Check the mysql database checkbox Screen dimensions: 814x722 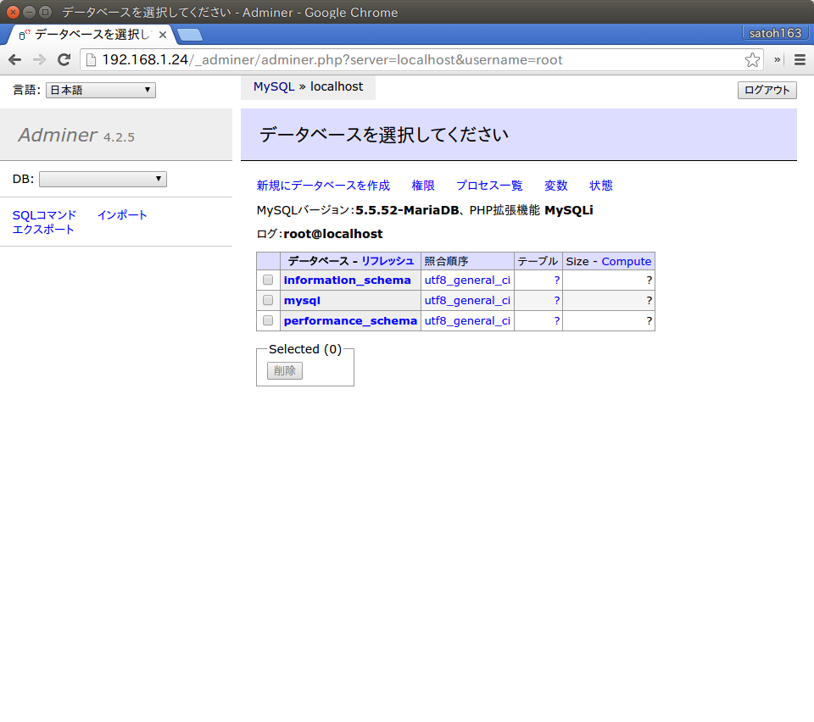tap(268, 300)
